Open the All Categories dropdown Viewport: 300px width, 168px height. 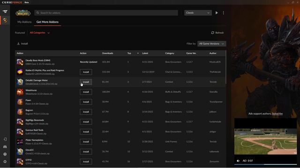[x=39, y=33]
